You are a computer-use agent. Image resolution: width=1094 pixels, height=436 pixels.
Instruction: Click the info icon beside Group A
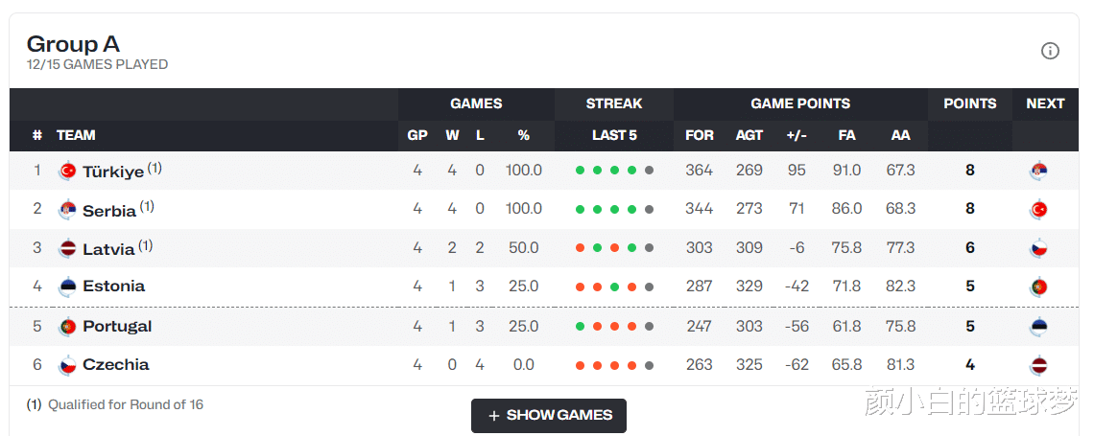[1050, 51]
